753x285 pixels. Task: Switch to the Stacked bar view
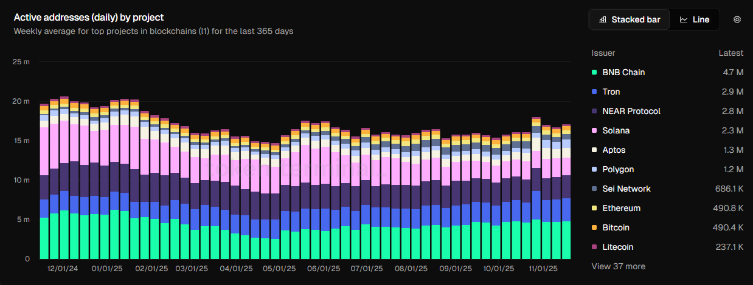(x=630, y=19)
